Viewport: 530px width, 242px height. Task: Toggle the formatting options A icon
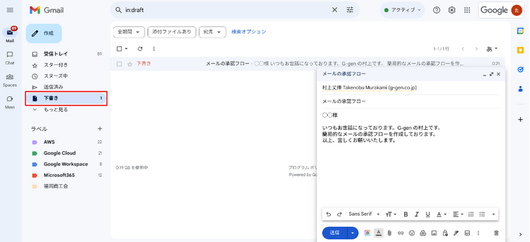[x=378, y=233]
